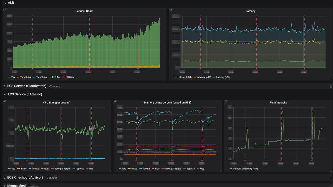Click the Number of running tasks legend label

pyautogui.click(x=245, y=168)
